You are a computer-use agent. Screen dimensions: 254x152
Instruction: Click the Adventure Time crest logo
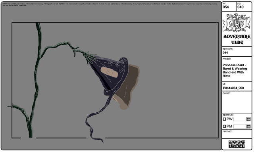click(237, 23)
